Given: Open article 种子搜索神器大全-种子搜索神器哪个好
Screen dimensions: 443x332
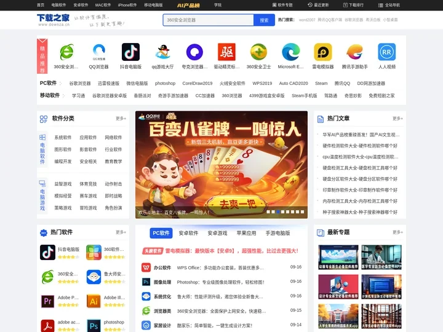Looking at the screenshot, I should 360,212.
